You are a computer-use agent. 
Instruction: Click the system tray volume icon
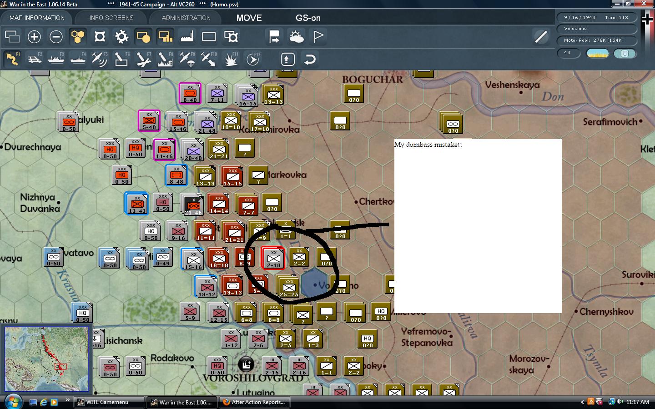(620, 402)
